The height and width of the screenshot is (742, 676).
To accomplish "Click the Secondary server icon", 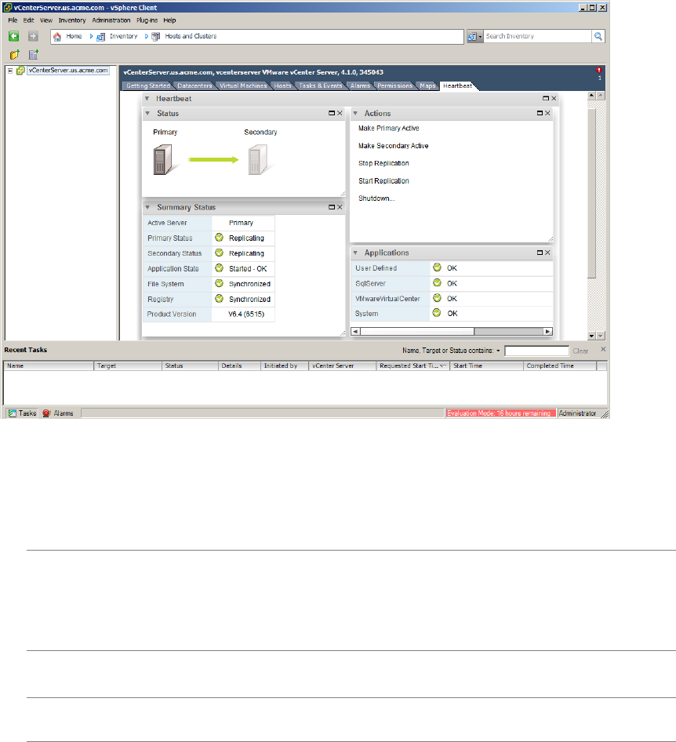I will (258, 160).
